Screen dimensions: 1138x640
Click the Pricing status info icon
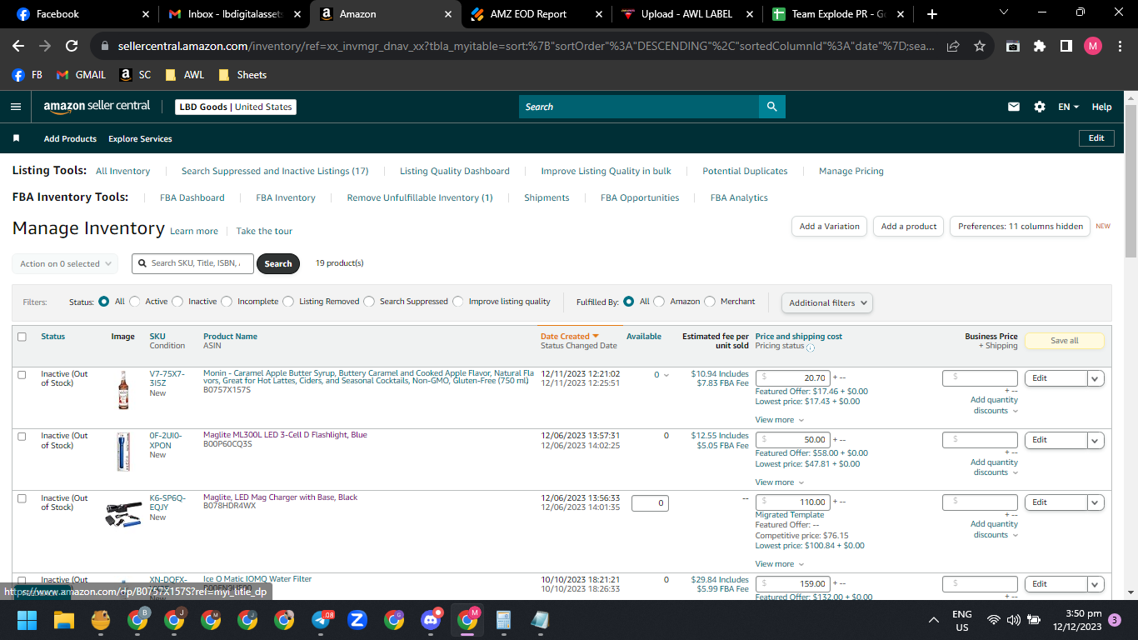click(811, 347)
